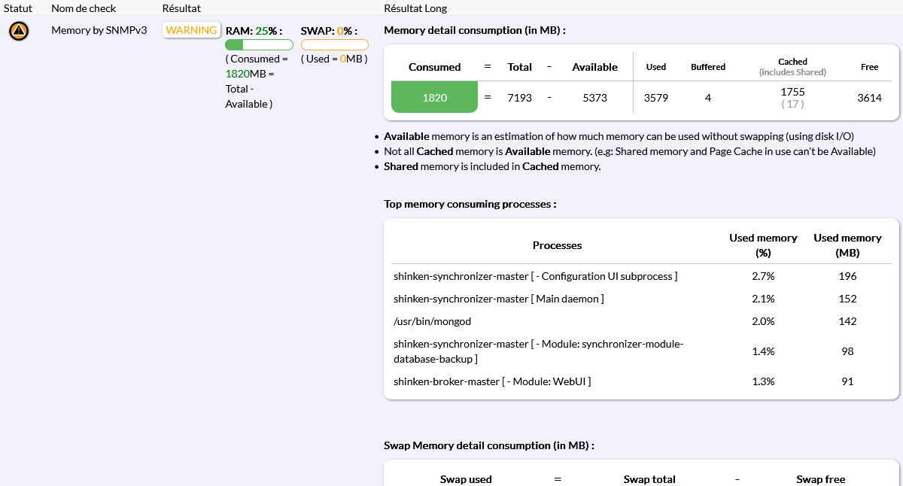Click the Memory by SNMPv3 check name
This screenshot has width=903, height=486.
[99, 30]
